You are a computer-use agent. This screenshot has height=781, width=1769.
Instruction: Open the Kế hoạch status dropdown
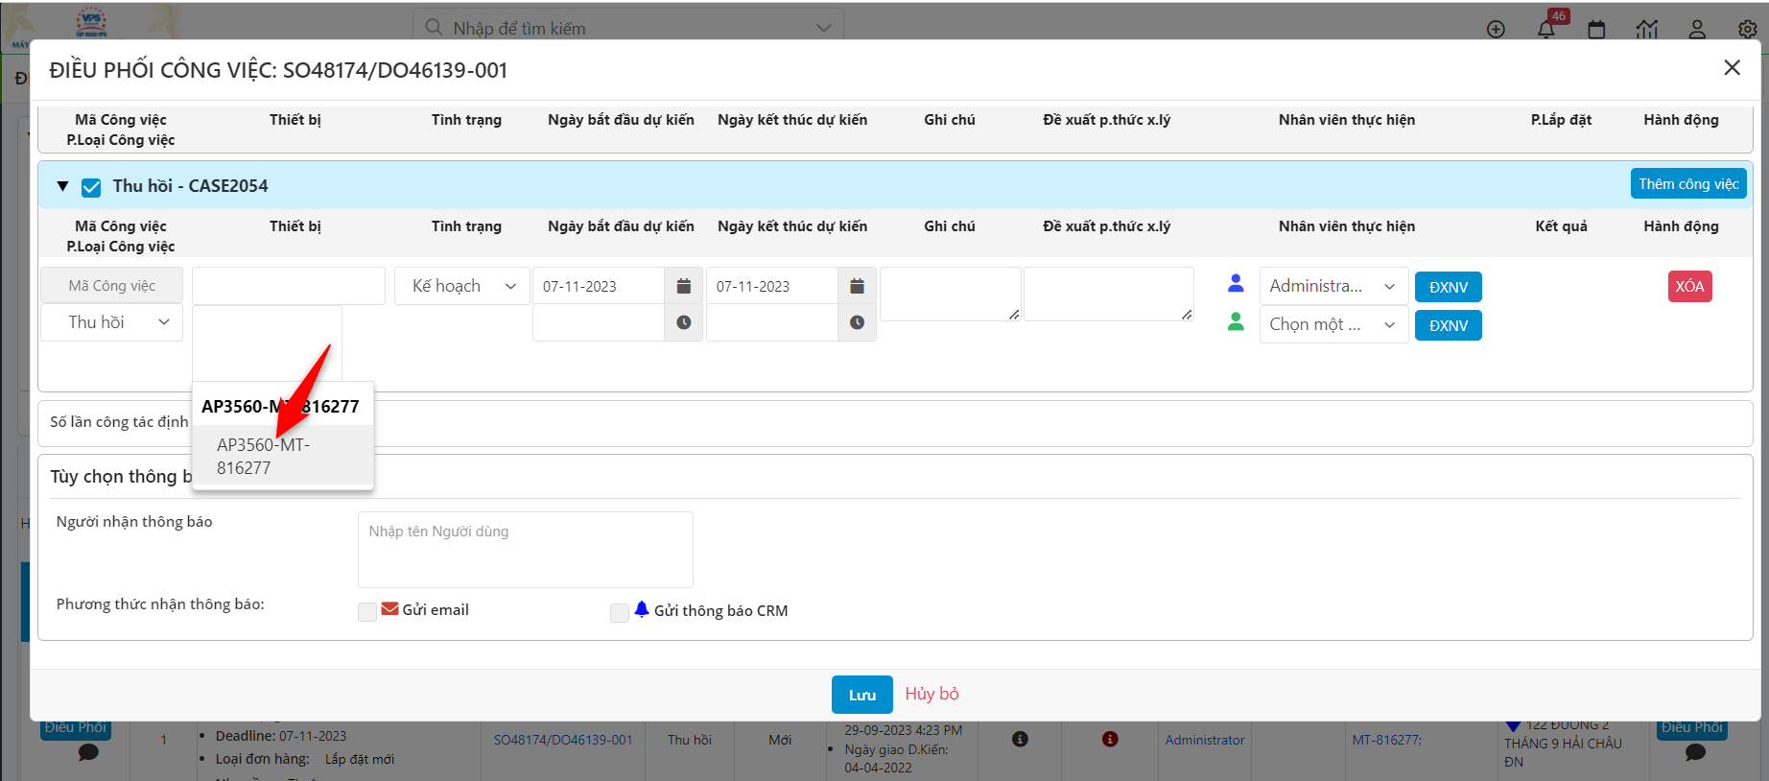tap(462, 286)
